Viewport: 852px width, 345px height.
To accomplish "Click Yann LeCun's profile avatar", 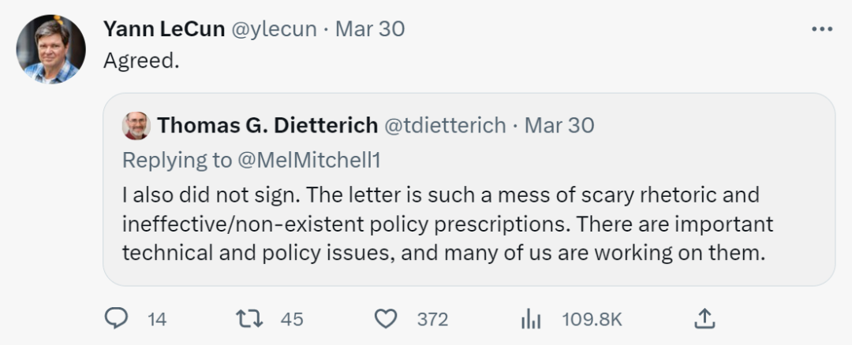I will (x=51, y=50).
